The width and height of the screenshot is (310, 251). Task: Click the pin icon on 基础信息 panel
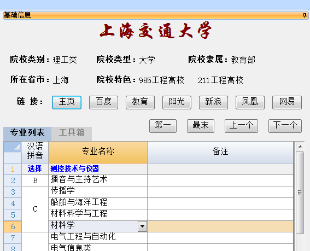point(305,15)
